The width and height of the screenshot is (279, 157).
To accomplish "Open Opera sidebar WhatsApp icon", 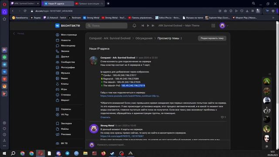I will [4, 57].
